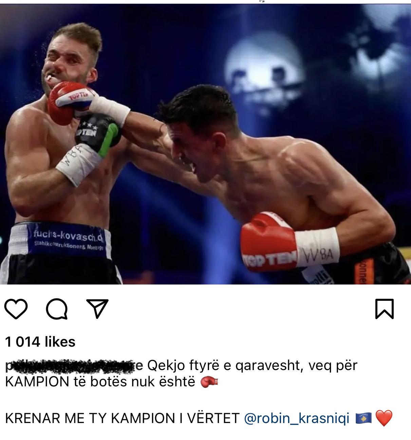The image size is (411, 440).
Task: Click the red heart emoji ending the caption
Action: (384, 418)
